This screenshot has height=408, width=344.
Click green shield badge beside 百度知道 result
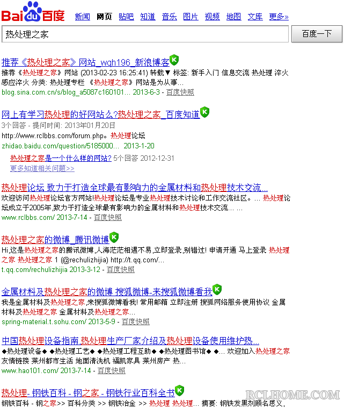pos(205,112)
